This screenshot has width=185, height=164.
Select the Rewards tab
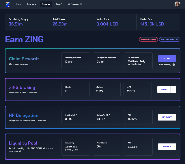click(46, 4)
